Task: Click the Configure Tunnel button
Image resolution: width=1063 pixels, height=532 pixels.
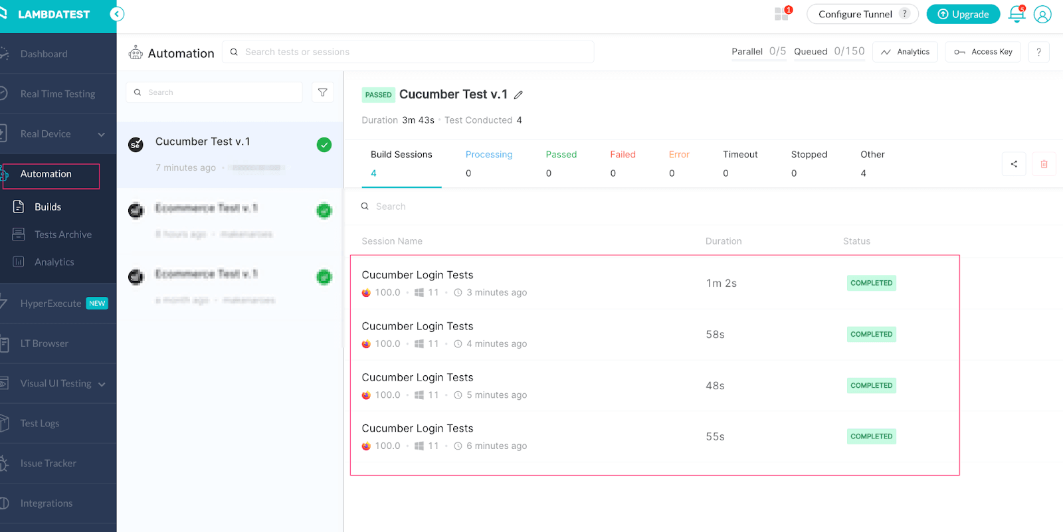Action: 862,14
